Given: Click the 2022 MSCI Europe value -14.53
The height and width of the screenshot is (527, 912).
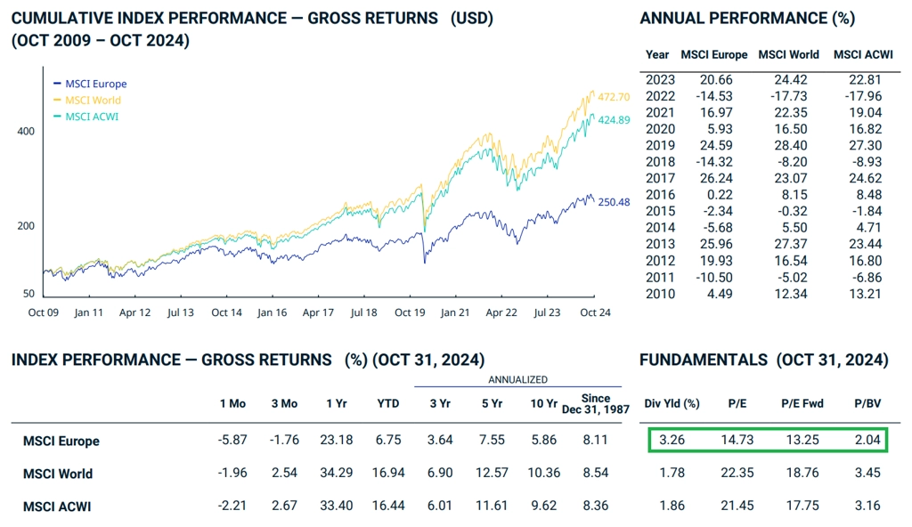Looking at the screenshot, I should (x=714, y=96).
